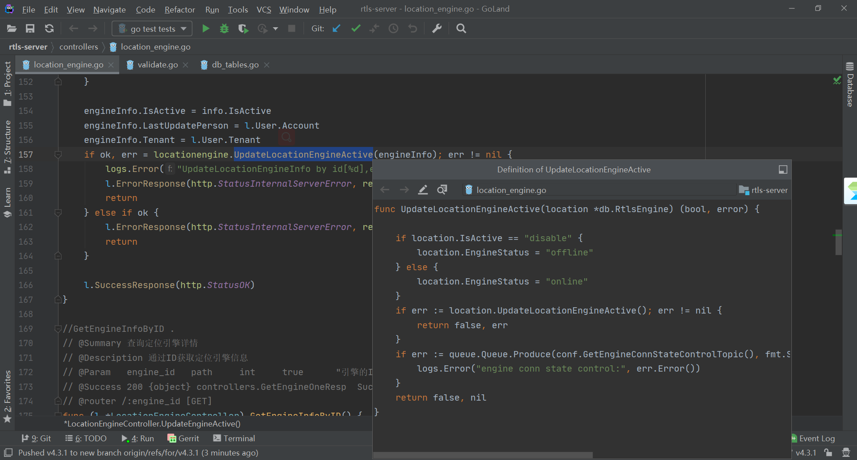Image resolution: width=857 pixels, height=460 pixels.
Task: Open the Navigate menu
Action: point(109,9)
